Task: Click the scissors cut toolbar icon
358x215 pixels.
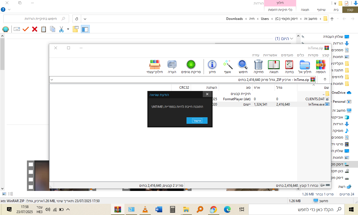Action: coord(62,29)
